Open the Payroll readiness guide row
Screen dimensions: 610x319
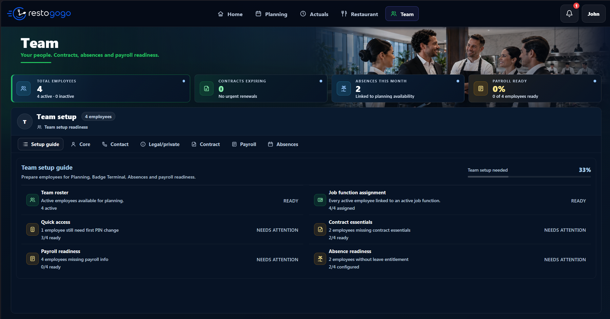coord(162,259)
